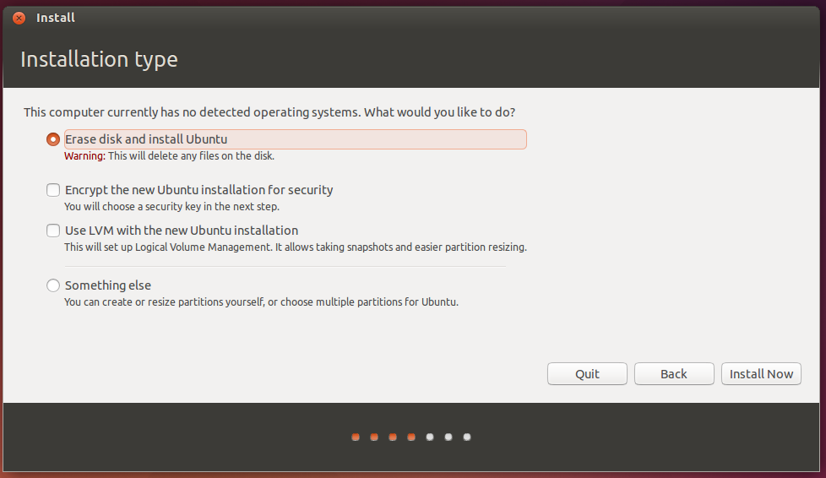The width and height of the screenshot is (826, 478).
Task: Close the Install window
Action: (x=19, y=18)
